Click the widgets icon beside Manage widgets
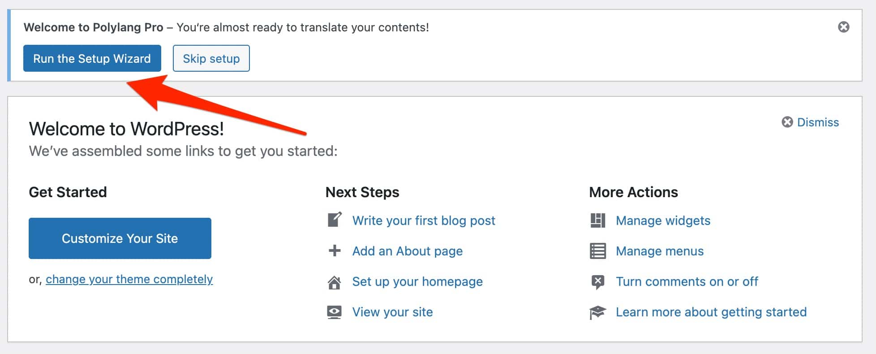Image resolution: width=876 pixels, height=354 pixels. coord(597,220)
